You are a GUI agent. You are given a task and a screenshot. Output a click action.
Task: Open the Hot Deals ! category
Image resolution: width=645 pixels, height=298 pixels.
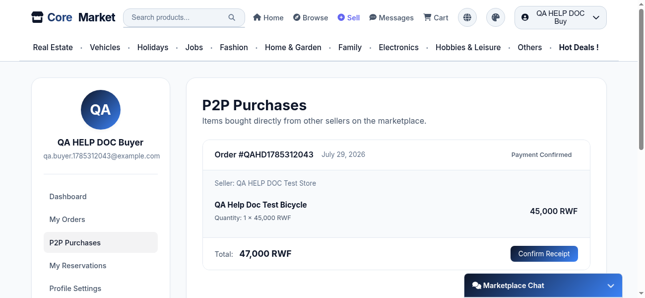tap(579, 47)
